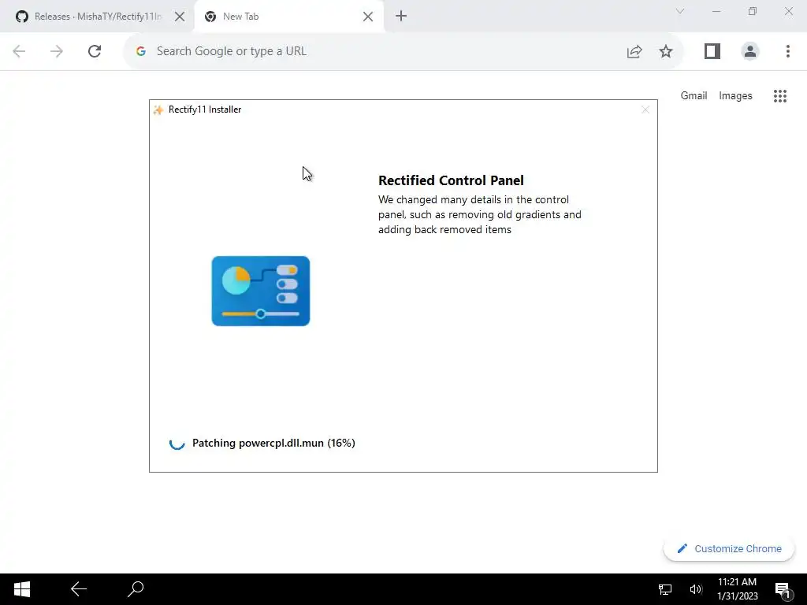Open Google apps grid
Image resolution: width=807 pixels, height=605 pixels.
[779, 95]
